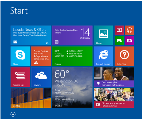Launch Internet Explorer tile

(x=103, y=56)
